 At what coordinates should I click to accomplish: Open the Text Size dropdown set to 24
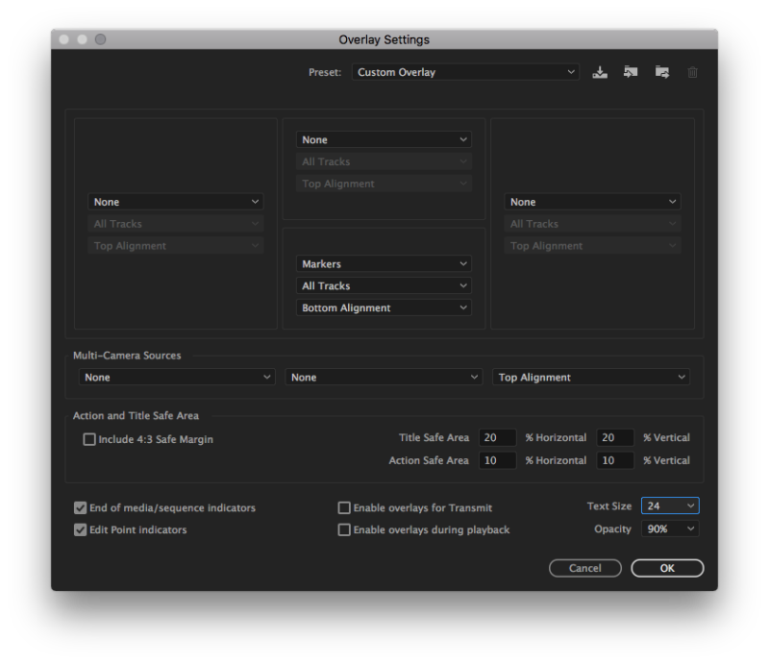tap(670, 504)
